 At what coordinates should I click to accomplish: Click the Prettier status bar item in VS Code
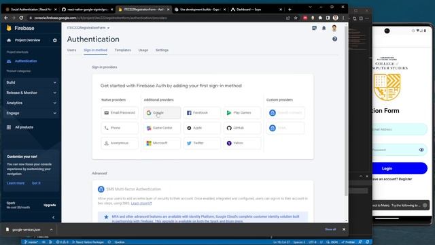[x=348, y=242]
